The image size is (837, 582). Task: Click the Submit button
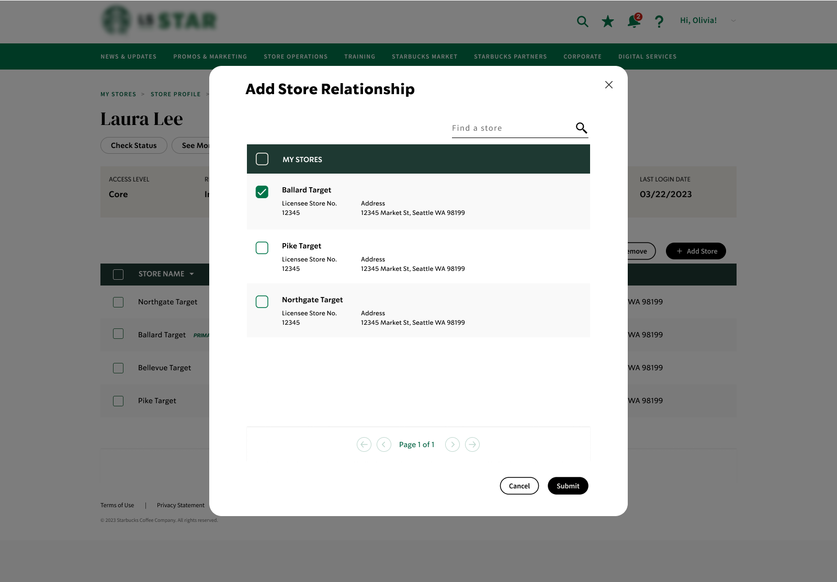568,486
